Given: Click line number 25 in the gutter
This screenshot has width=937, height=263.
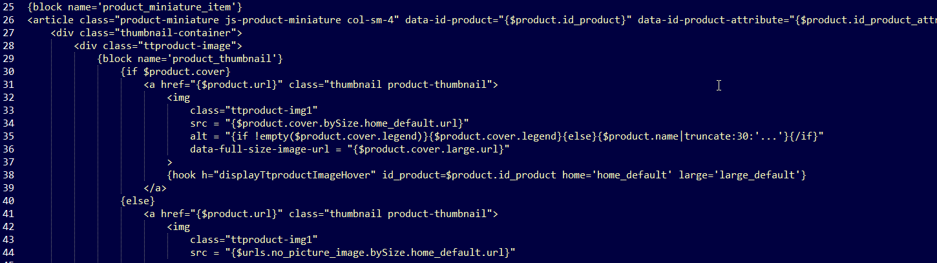Looking at the screenshot, I should coord(8,8).
